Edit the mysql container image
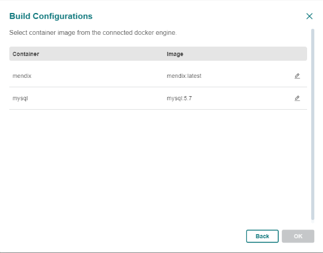The height and width of the screenshot is (253, 323). coord(297,98)
